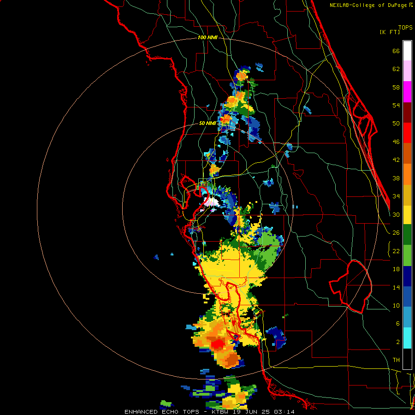Viewport: 415px width, 415px height.
Task: Select the dark red 50-54 kft legend swatch
Action: (x=407, y=113)
